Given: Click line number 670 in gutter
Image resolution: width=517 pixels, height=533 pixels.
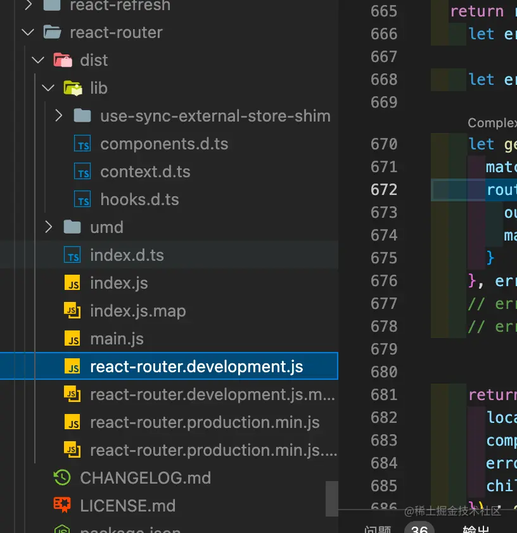Looking at the screenshot, I should tap(384, 144).
